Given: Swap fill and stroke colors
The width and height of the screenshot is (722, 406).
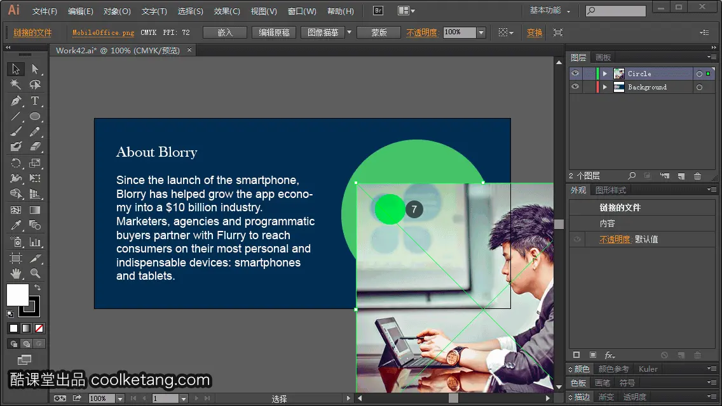Looking at the screenshot, I should pos(37,287).
